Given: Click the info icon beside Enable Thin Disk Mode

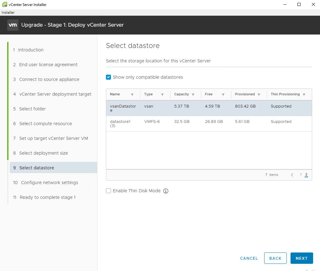Looking at the screenshot, I should tap(166, 191).
